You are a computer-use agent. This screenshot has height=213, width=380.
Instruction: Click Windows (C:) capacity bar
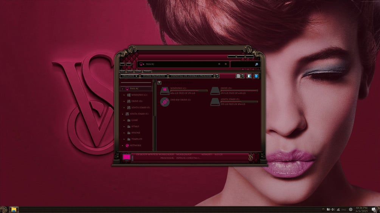pos(189,91)
